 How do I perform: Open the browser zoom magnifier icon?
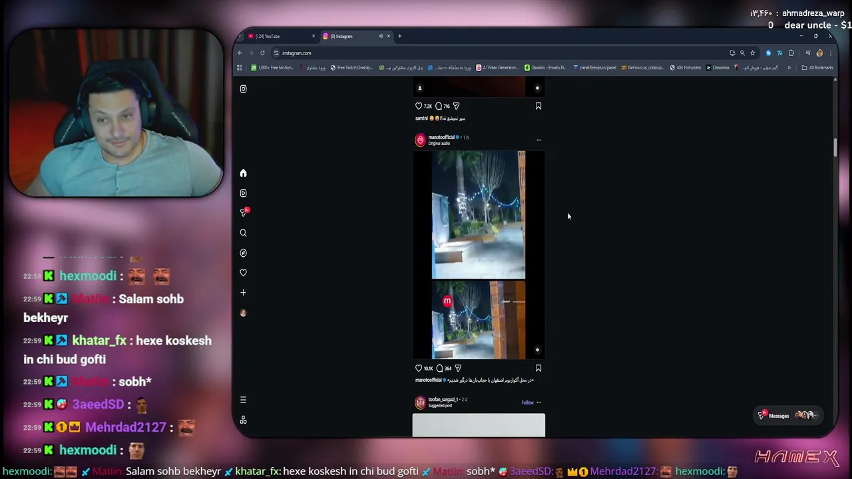(742, 53)
